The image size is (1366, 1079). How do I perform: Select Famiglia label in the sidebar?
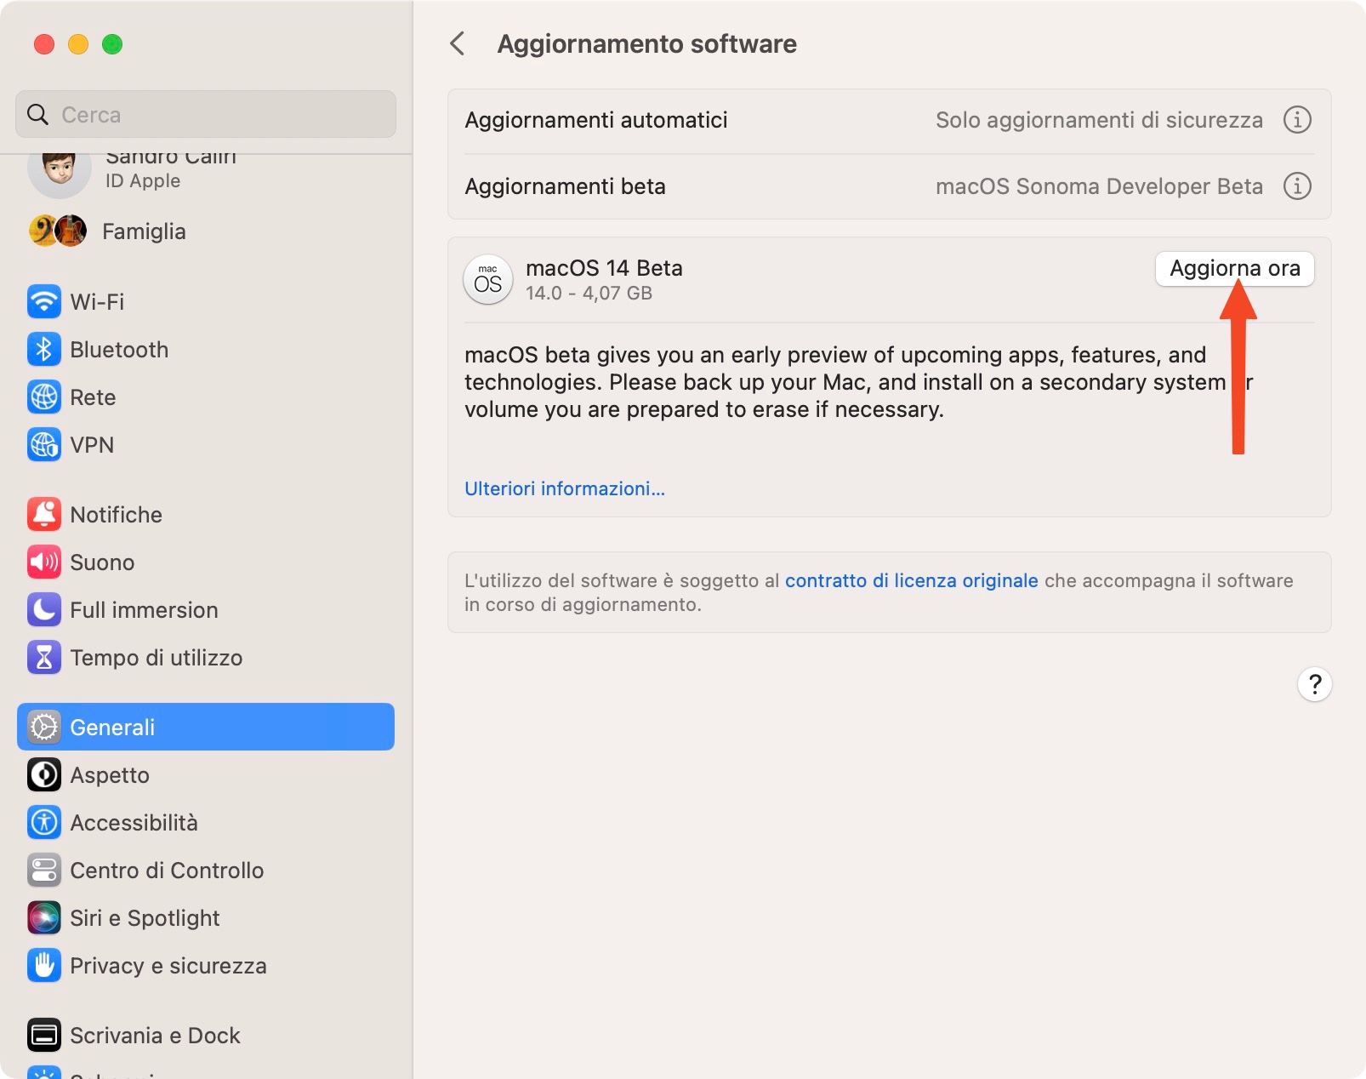144,231
